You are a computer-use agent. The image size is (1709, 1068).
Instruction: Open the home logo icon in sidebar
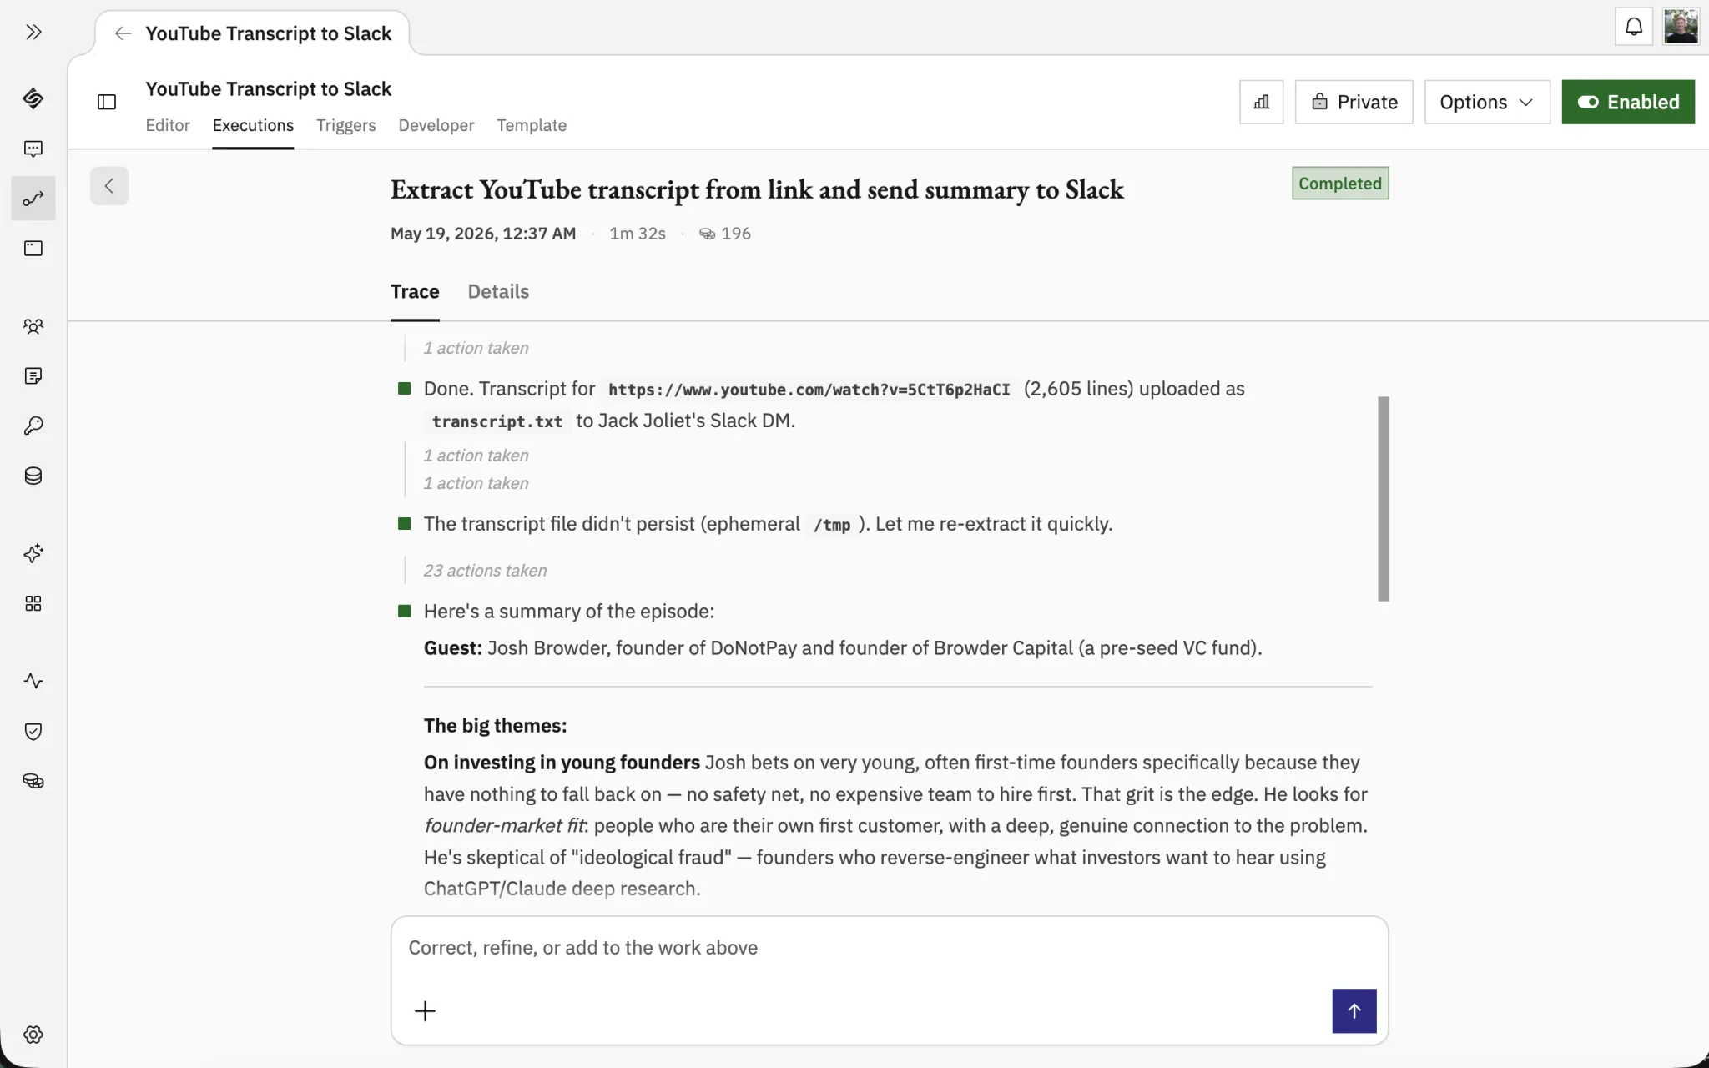point(33,98)
